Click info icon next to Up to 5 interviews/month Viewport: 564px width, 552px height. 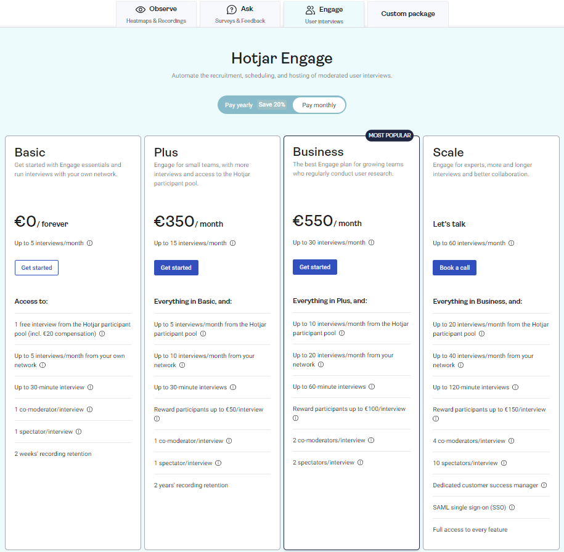[90, 243]
